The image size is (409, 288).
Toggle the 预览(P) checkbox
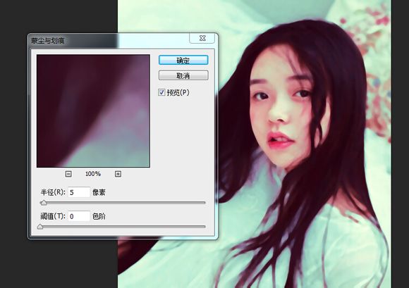pos(161,92)
